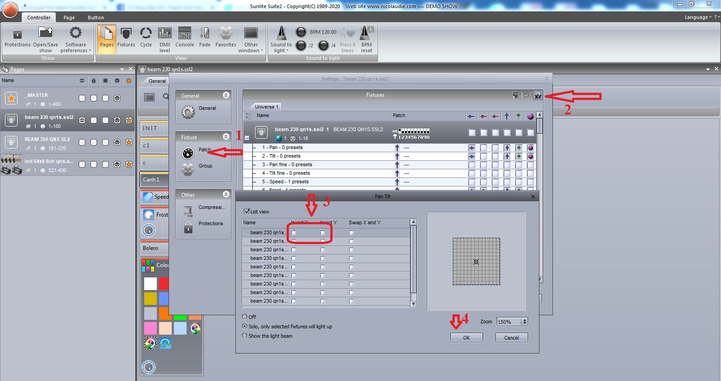Click the Pan Tilt XY grid area
Screen dimensions: 721x381
476,262
